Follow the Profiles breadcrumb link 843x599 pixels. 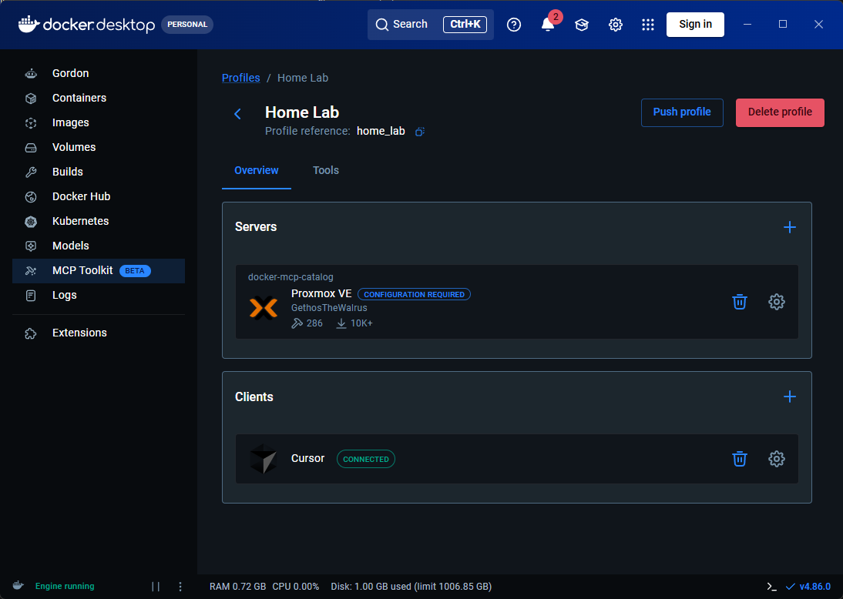point(241,78)
